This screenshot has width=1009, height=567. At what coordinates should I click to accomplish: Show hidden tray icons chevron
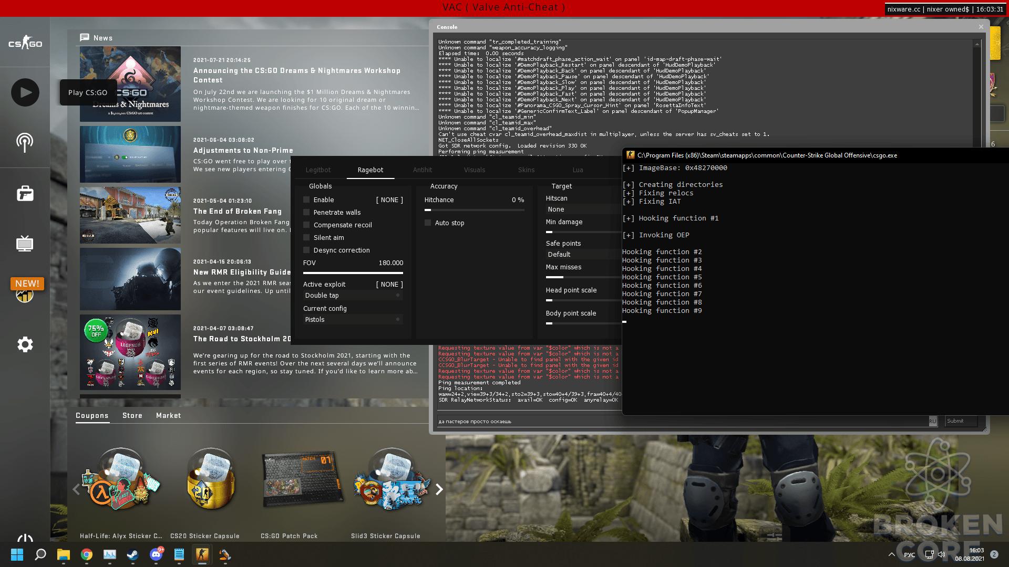(892, 554)
